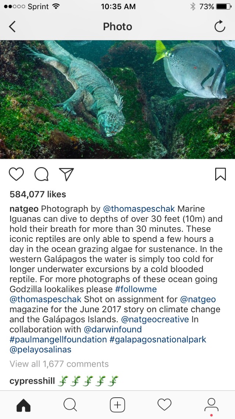Like the post with heart icon
Image resolution: width=235 pixels, height=419 pixels.
16,174
